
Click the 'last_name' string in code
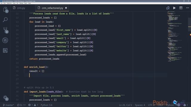63,34
